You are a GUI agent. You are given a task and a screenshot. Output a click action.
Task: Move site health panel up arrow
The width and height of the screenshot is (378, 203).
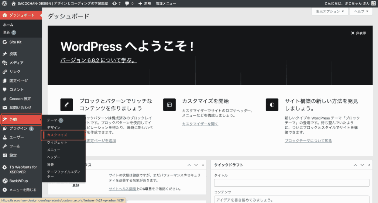[189, 165]
